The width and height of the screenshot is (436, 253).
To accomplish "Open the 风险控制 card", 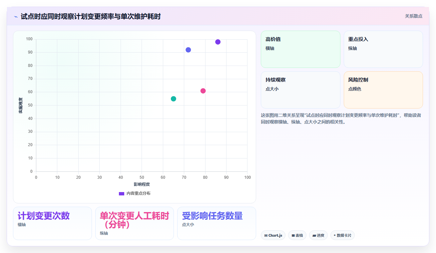I will 383,90.
